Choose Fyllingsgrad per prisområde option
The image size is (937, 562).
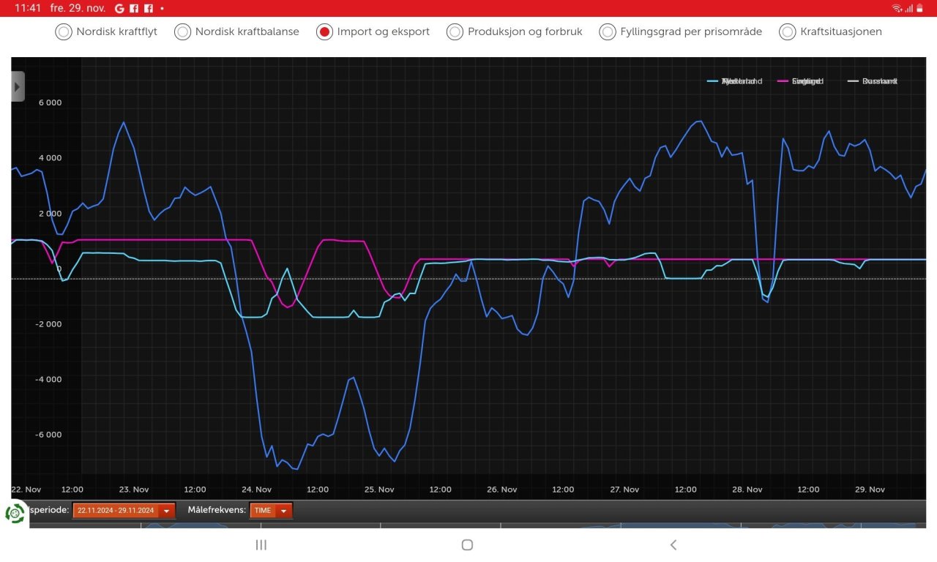coord(607,31)
